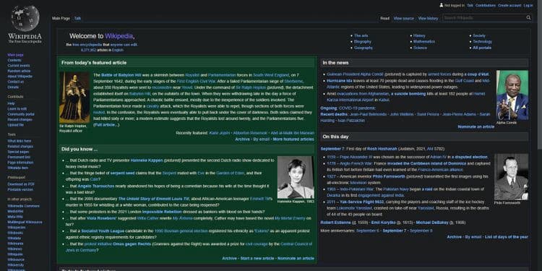Open About Wikipedia in the sidebar

(20, 77)
